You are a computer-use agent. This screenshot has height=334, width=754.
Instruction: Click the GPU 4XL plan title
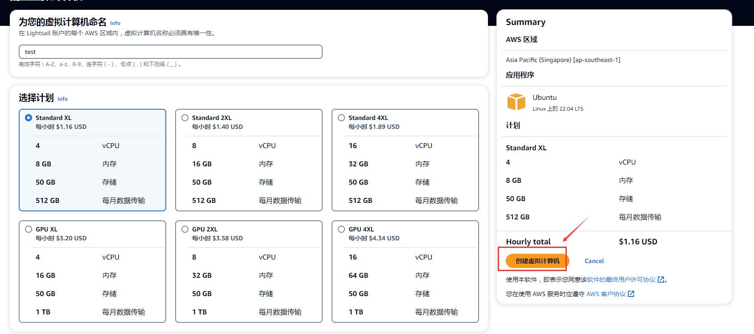tap(361, 229)
